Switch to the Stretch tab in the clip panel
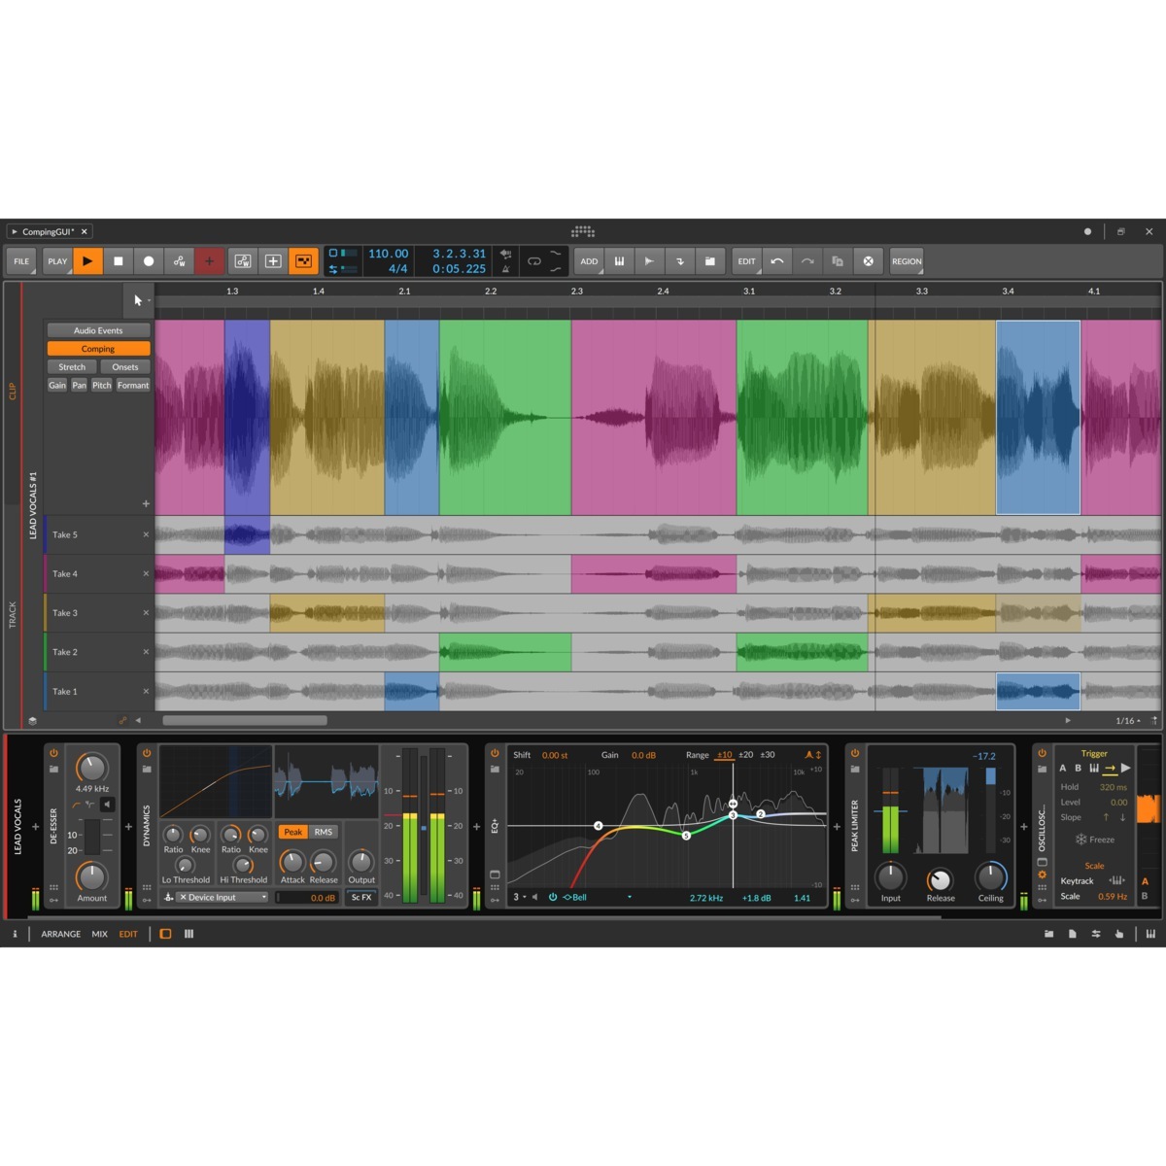Screen dimensions: 1166x1166 (x=71, y=366)
